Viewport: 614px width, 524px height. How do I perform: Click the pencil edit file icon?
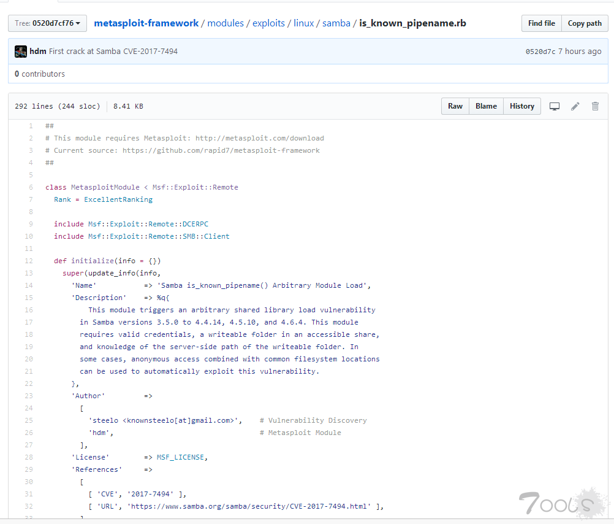coord(575,106)
